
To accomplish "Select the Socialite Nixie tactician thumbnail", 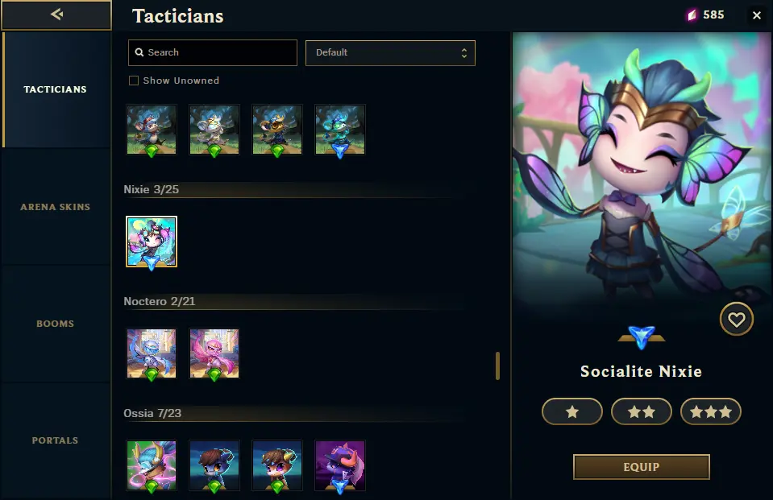I will pos(152,241).
